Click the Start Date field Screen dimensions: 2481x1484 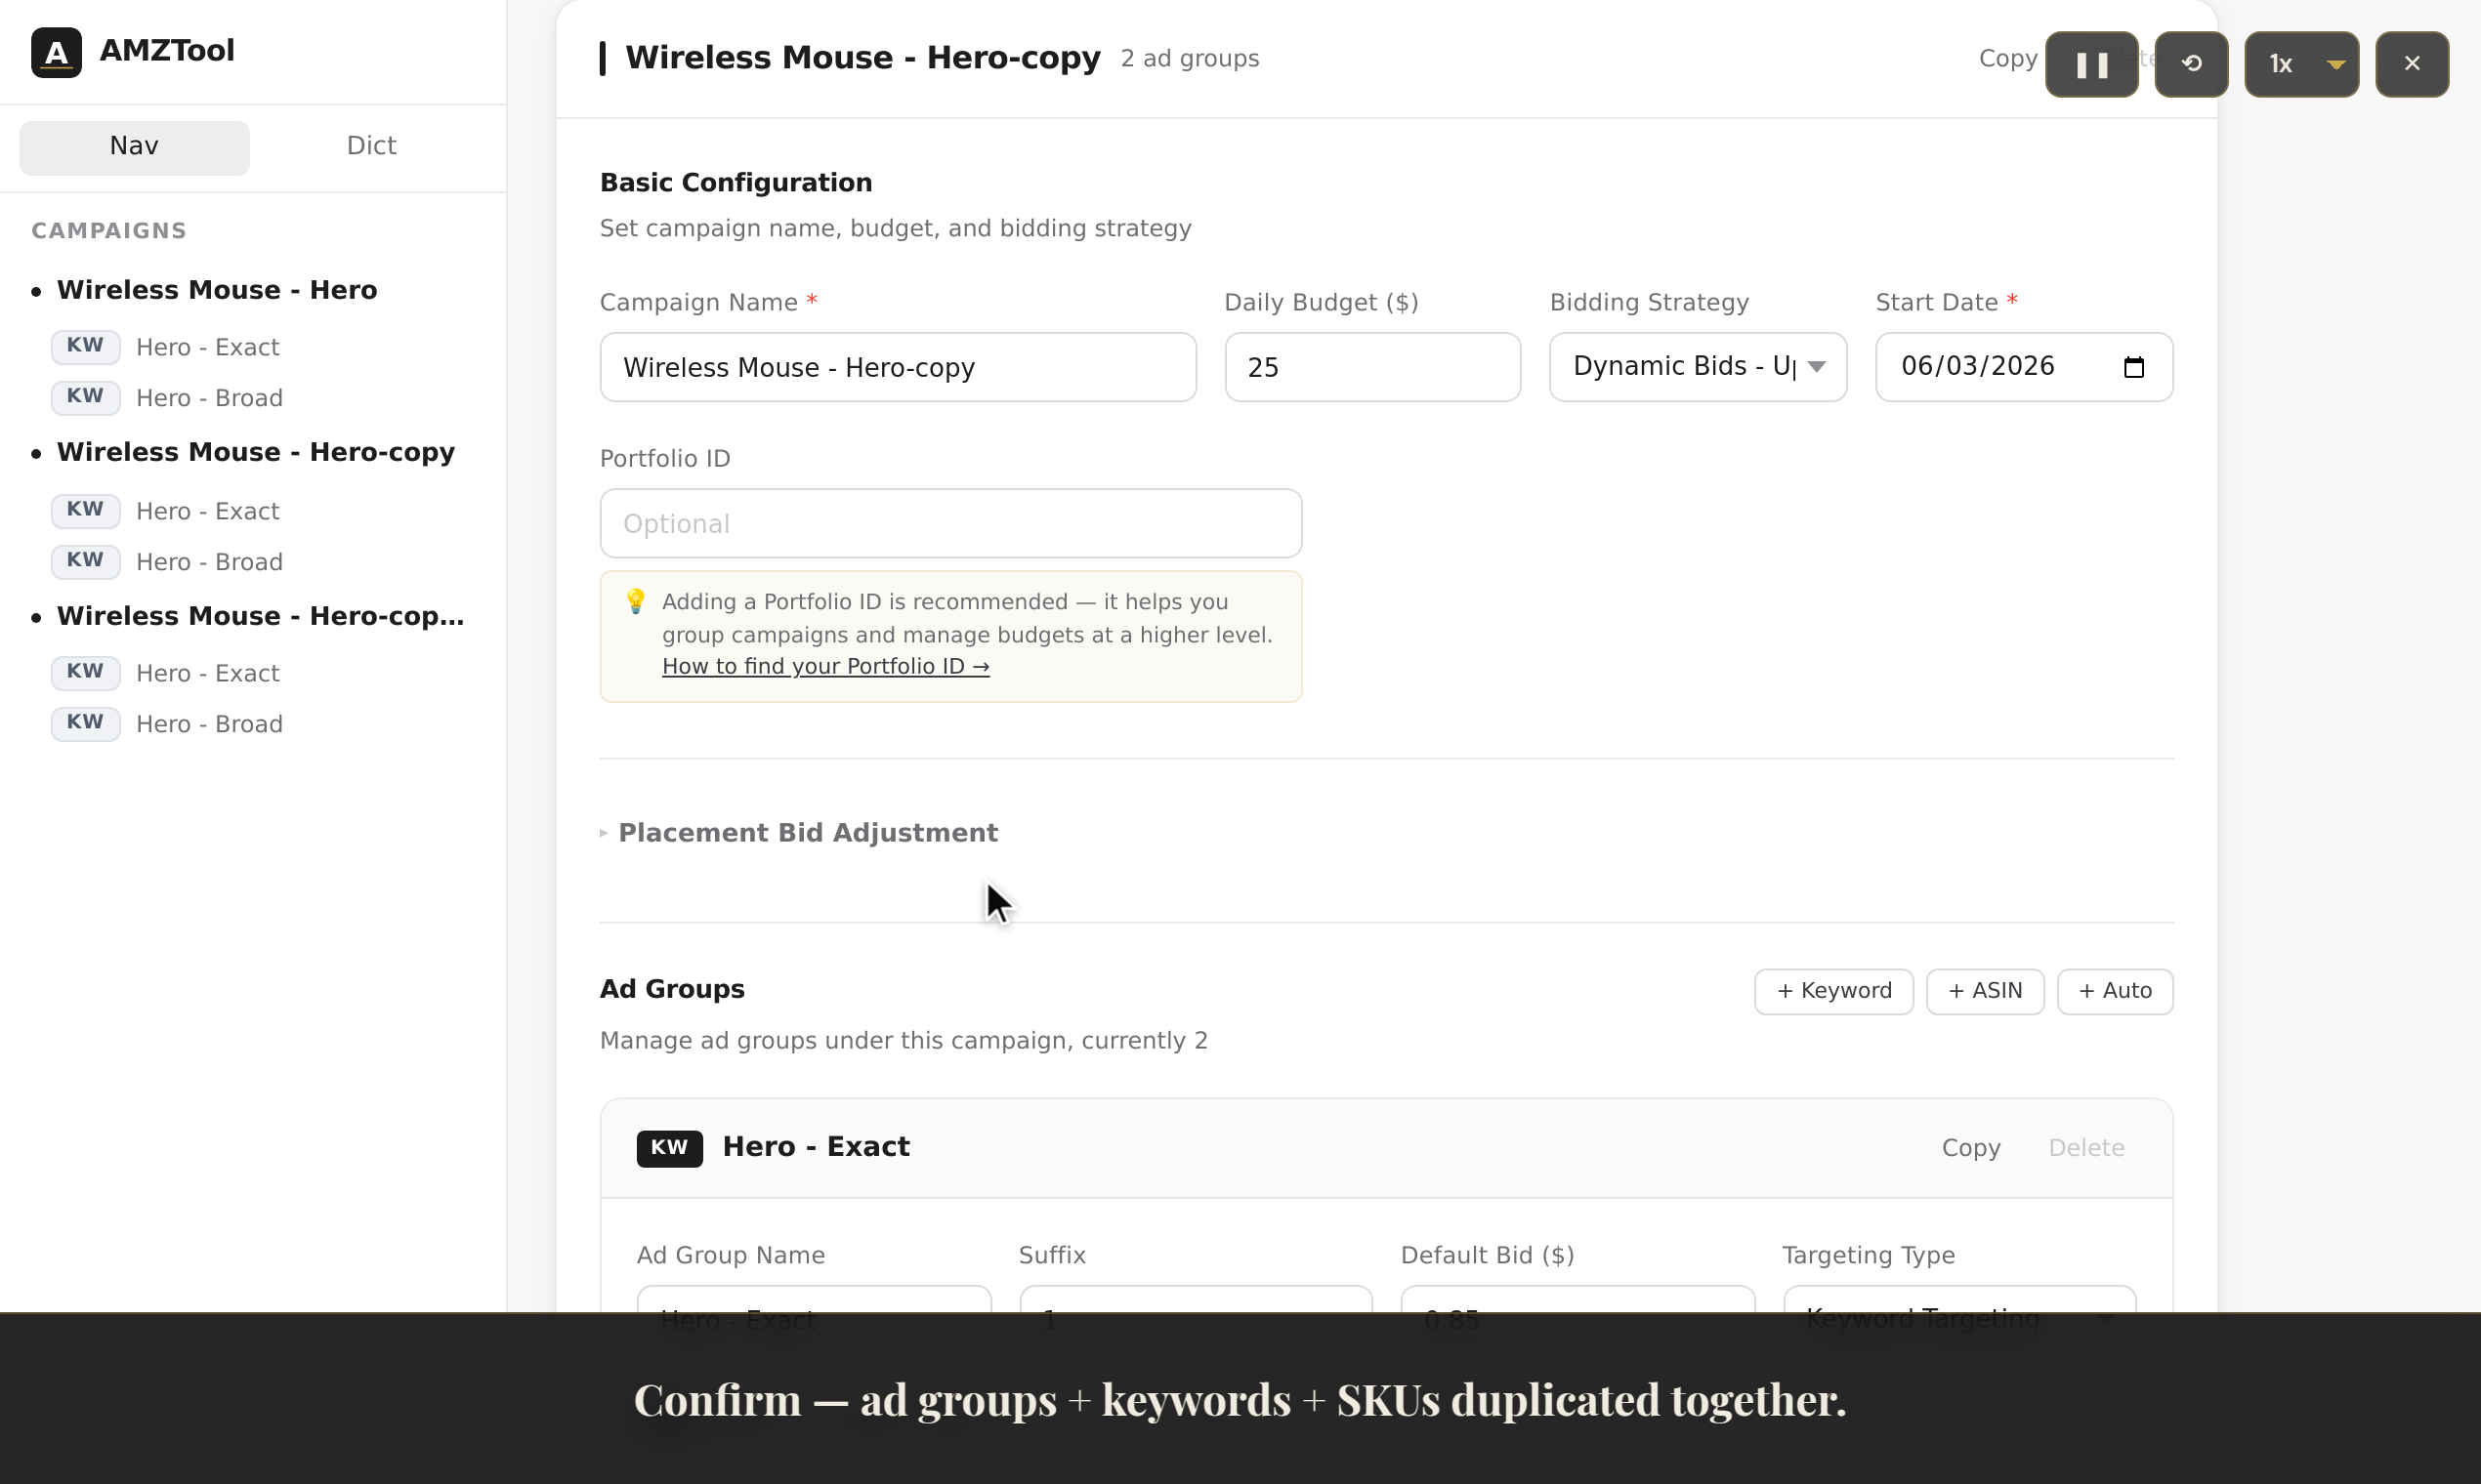[x=2024, y=367]
